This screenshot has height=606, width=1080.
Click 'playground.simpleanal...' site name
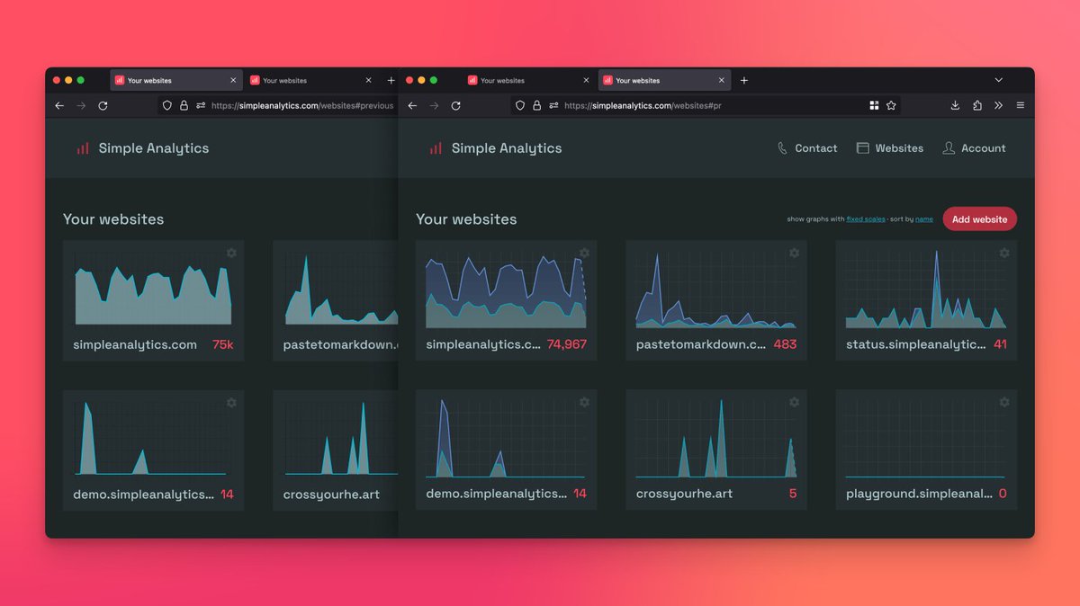(x=920, y=495)
